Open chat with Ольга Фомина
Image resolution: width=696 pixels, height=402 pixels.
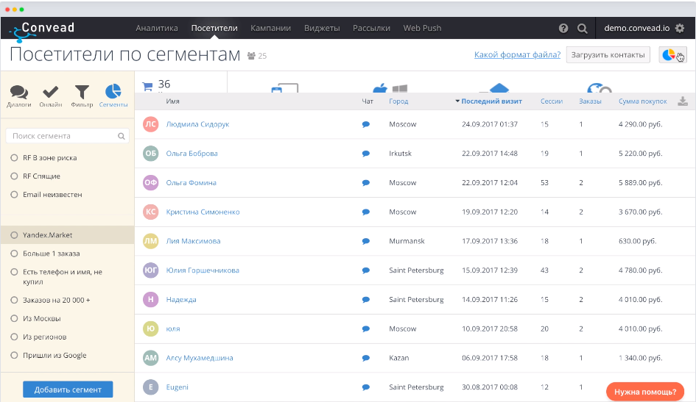click(366, 183)
